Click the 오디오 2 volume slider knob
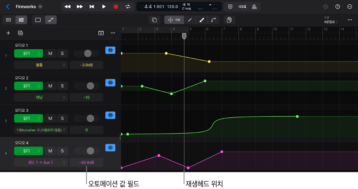Viewport: 358px width, 189px height. pos(90,86)
